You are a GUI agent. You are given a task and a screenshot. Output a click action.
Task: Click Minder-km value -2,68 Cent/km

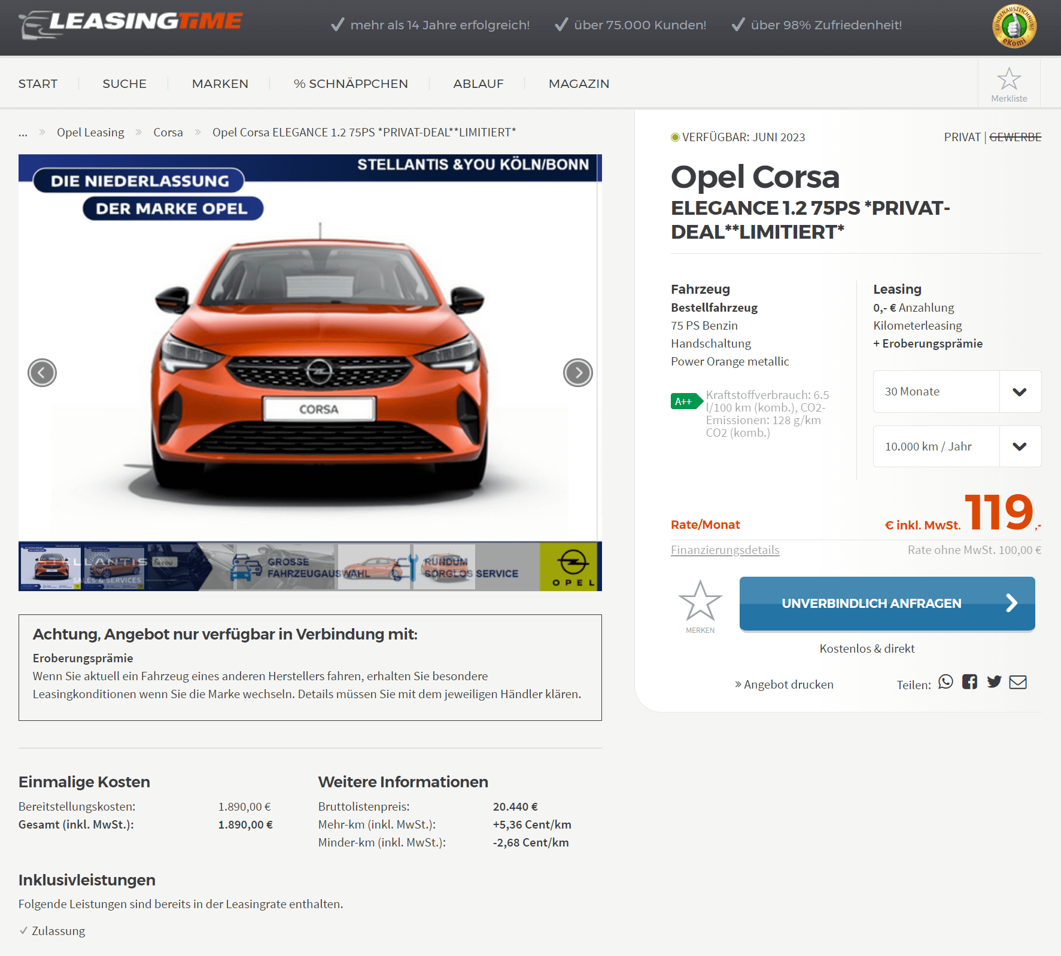pyautogui.click(x=531, y=842)
